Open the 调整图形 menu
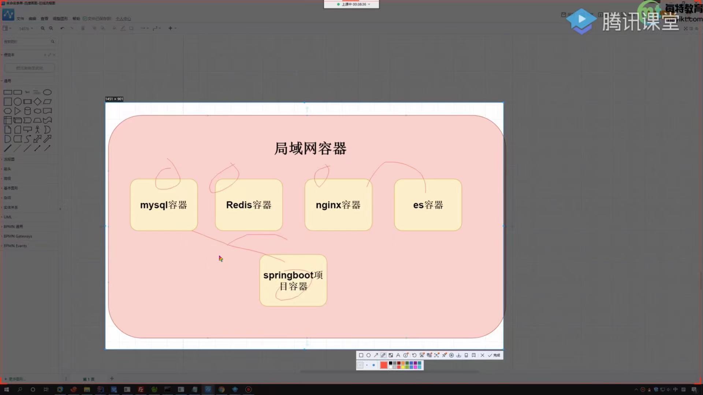Screen dimensions: 703x395 click(x=60, y=19)
